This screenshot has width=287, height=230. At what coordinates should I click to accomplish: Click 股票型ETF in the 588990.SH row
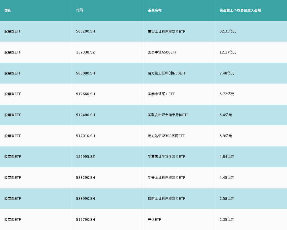click(13, 199)
